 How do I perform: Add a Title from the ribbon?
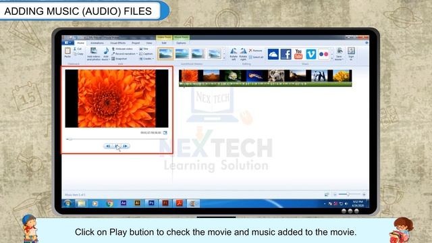tap(144, 49)
